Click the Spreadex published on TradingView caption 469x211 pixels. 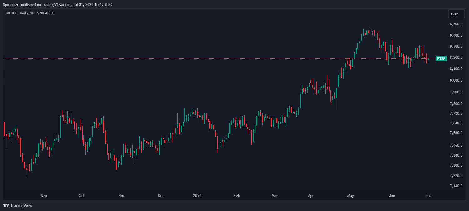coord(57,4)
